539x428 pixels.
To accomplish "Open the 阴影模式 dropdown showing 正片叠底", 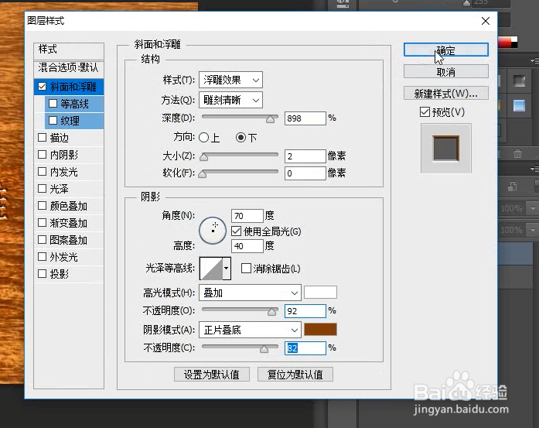I will tap(250, 330).
